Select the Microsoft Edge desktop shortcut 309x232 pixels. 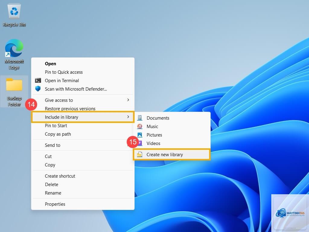14,54
